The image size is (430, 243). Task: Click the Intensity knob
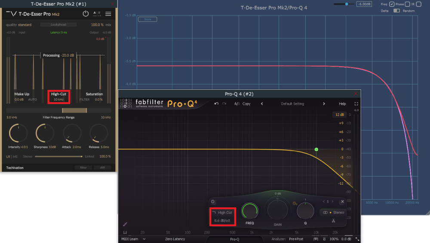click(18, 134)
